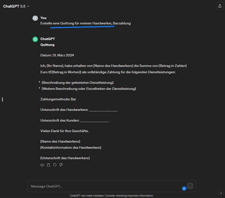Screen dimensions: 225x198
Task: Click the dropdown chevron beside 3.5
Action: [x=28, y=6]
